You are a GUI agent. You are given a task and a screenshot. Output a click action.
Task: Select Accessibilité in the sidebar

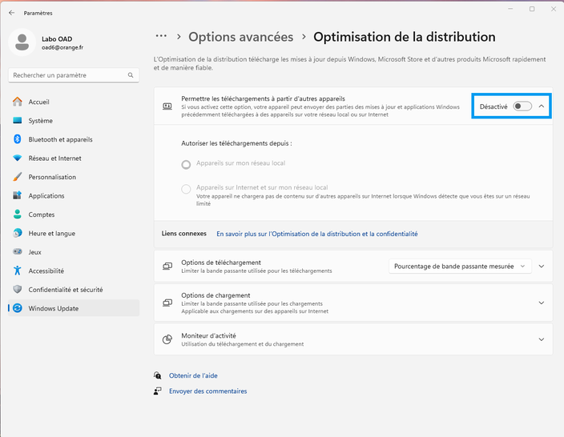coord(46,271)
